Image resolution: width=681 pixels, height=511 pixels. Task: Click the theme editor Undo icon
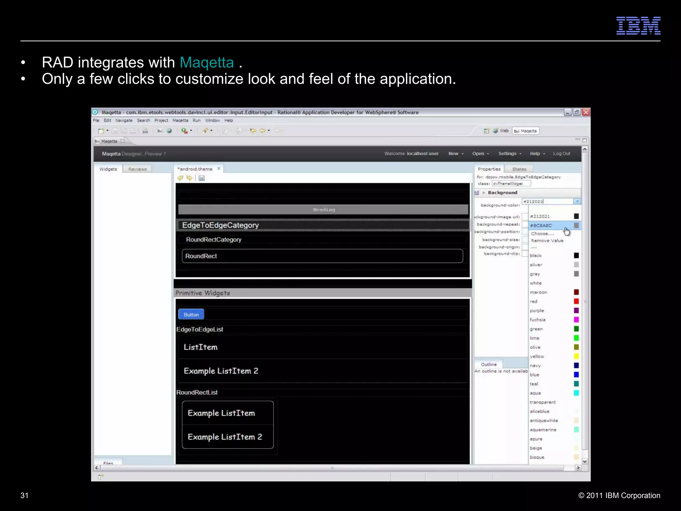(x=180, y=178)
